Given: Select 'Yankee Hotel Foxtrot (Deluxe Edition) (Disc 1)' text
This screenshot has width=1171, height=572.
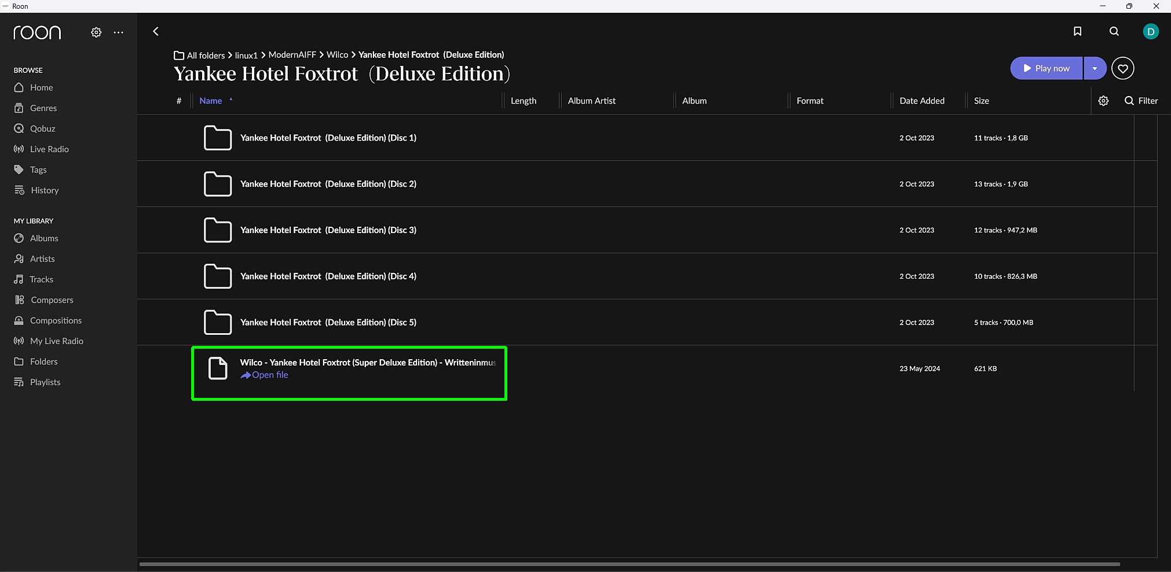Looking at the screenshot, I should [x=328, y=138].
